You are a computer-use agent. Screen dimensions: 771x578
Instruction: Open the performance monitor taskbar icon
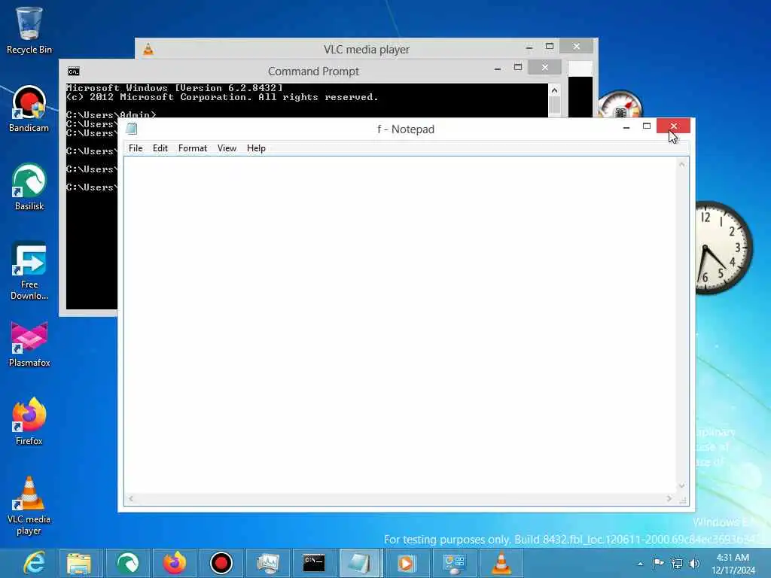268,563
